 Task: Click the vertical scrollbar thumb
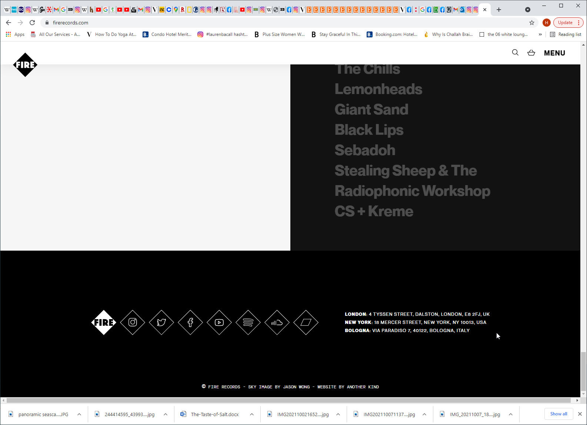[x=584, y=371]
